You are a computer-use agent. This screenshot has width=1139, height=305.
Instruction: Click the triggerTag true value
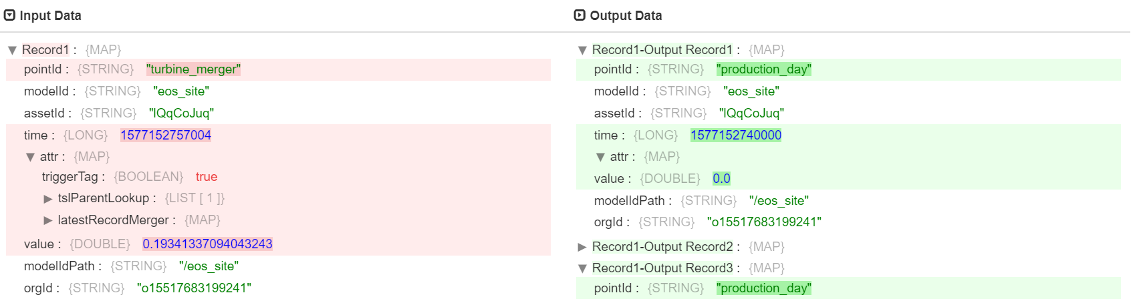click(207, 177)
